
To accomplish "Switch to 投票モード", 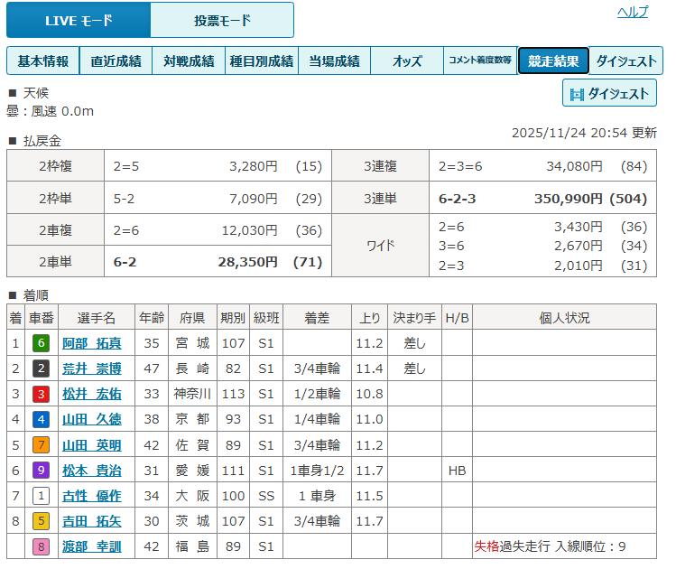I will 222,20.
